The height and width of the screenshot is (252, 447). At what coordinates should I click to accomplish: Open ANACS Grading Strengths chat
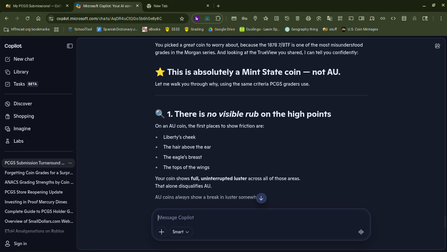(x=39, y=182)
